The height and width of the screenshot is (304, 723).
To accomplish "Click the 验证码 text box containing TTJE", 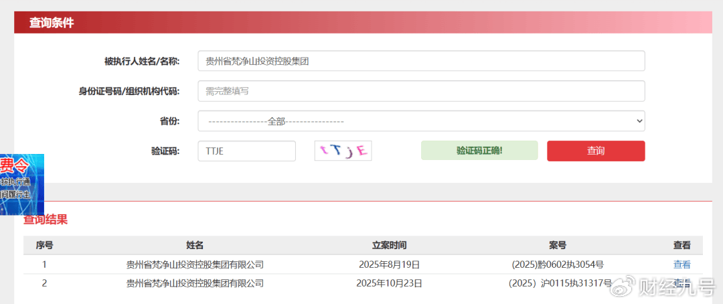I will tap(246, 151).
